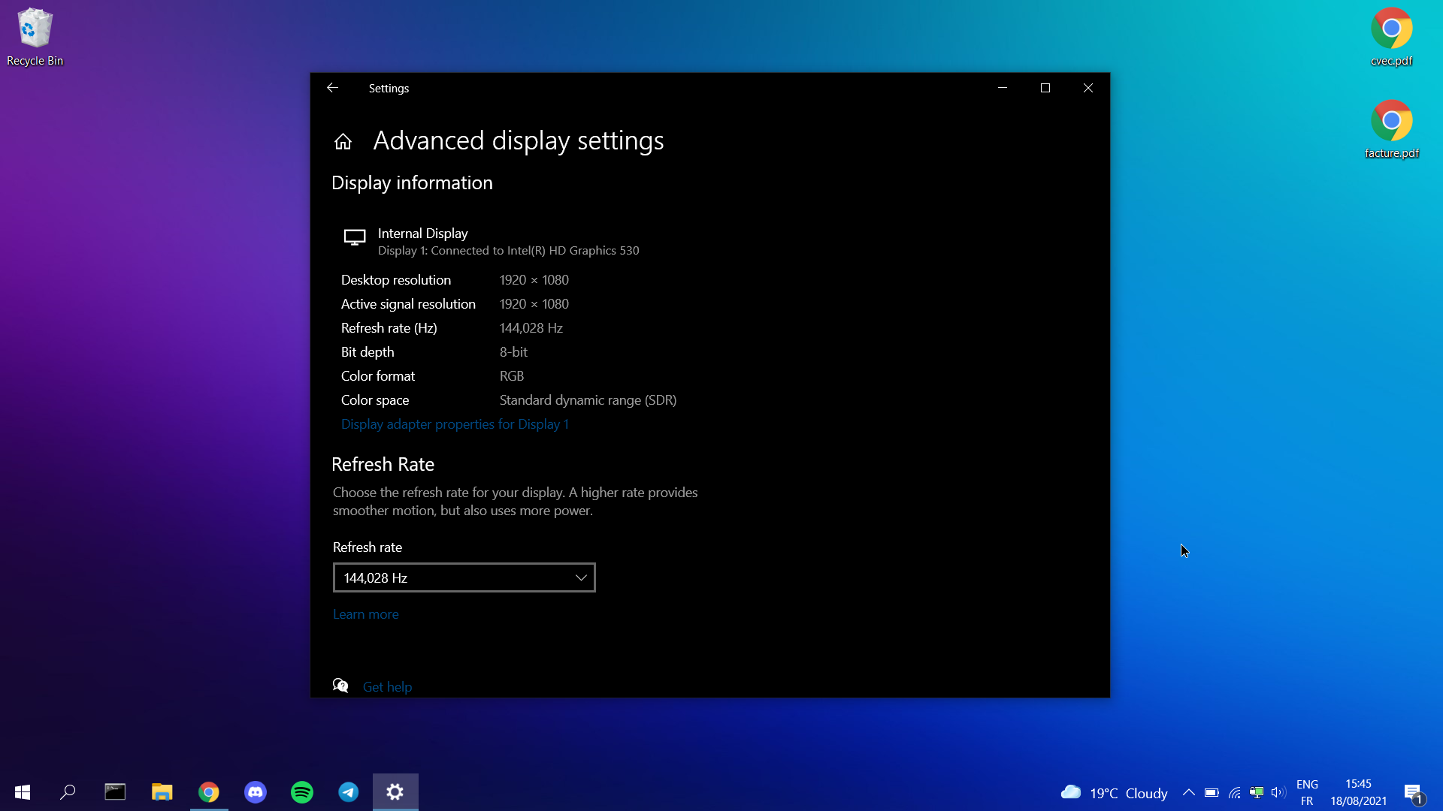Show hidden system tray icons

point(1189,792)
